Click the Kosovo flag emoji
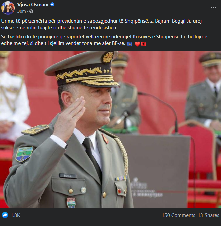This screenshot has height=226, width=221. pyautogui.click(x=130, y=44)
